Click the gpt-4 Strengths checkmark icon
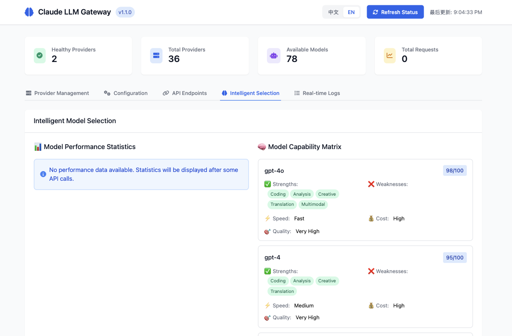The image size is (512, 336). (x=267, y=271)
